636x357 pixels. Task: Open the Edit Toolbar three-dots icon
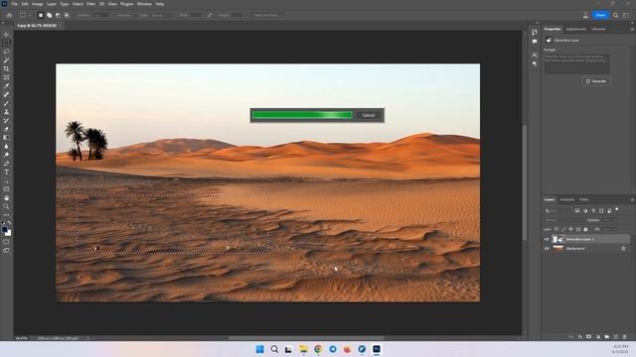tap(7, 215)
